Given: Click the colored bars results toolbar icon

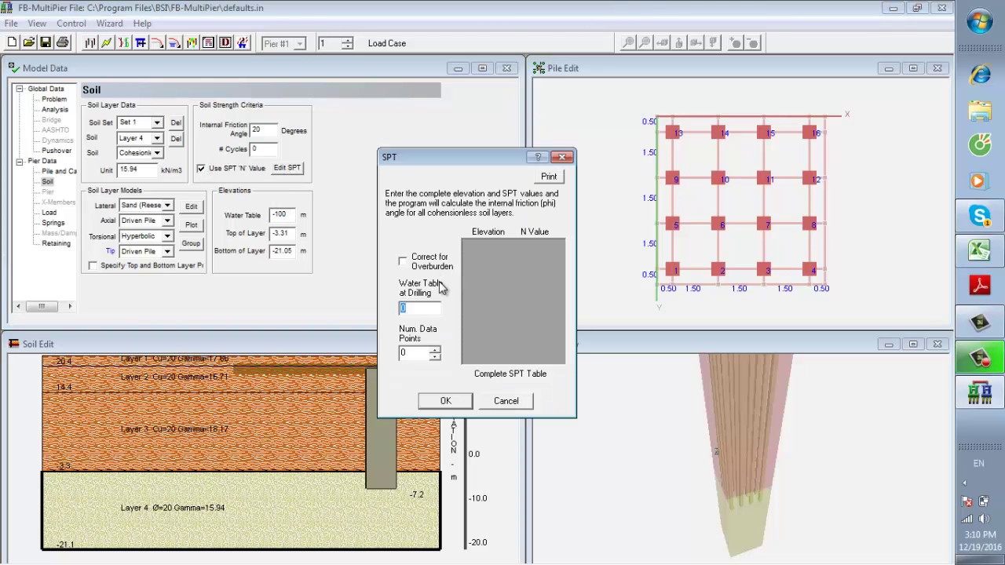Looking at the screenshot, I should 192,42.
